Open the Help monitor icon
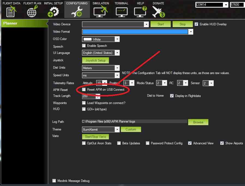The width and height of the screenshot is (245, 186). 140,11
